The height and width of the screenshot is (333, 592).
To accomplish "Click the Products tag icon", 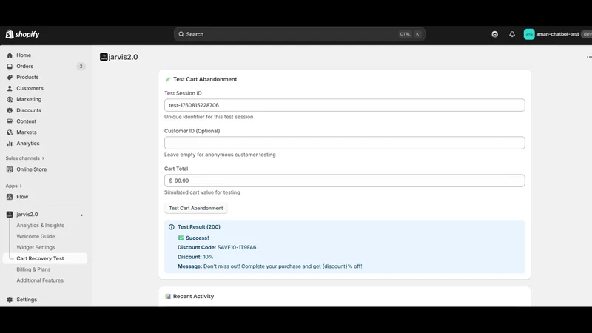I will tap(10, 77).
